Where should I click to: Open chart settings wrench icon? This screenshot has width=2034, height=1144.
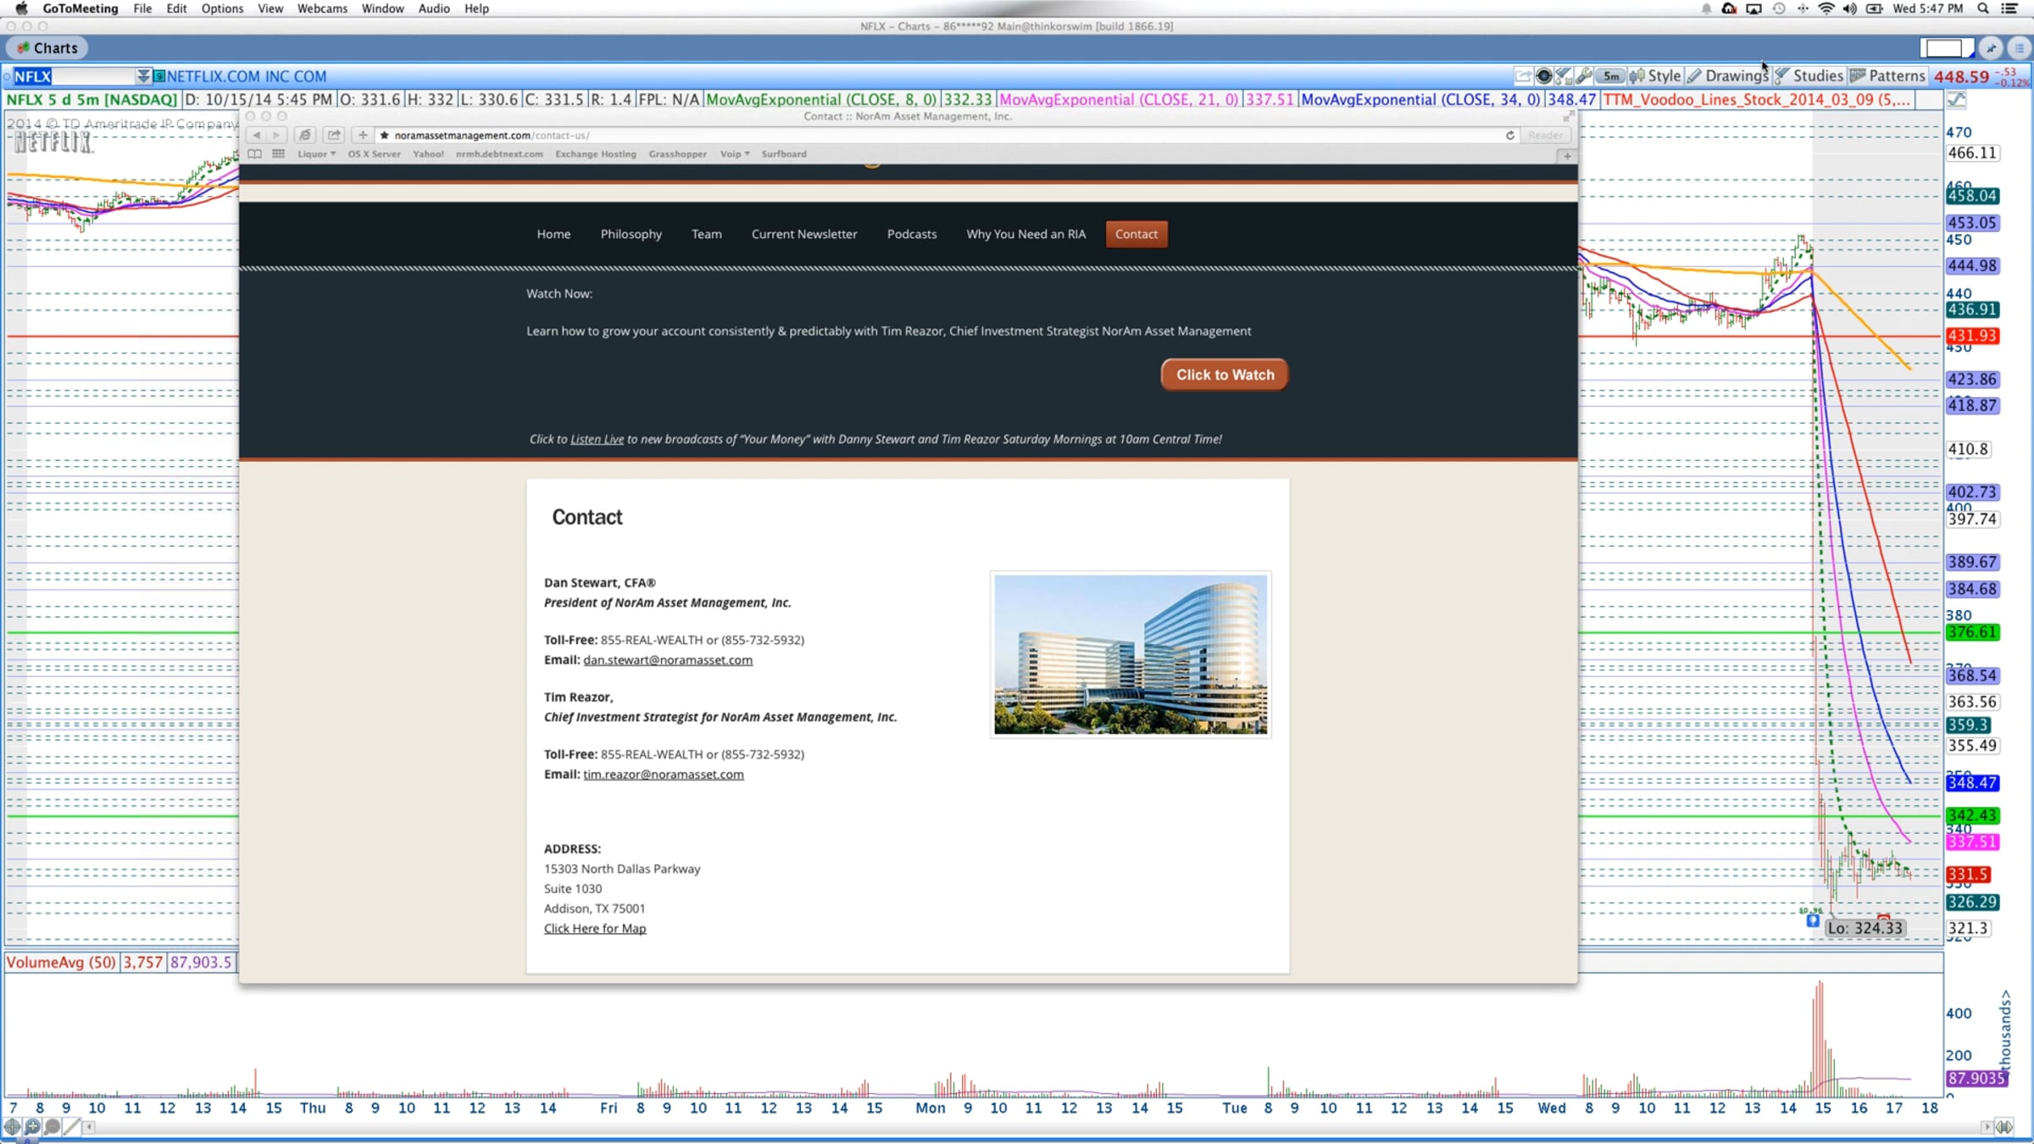point(1583,76)
